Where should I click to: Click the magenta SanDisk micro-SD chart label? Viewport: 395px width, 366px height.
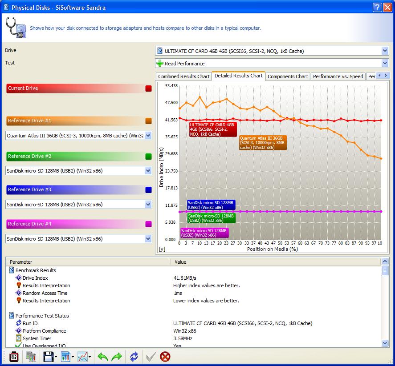pyautogui.click(x=204, y=233)
